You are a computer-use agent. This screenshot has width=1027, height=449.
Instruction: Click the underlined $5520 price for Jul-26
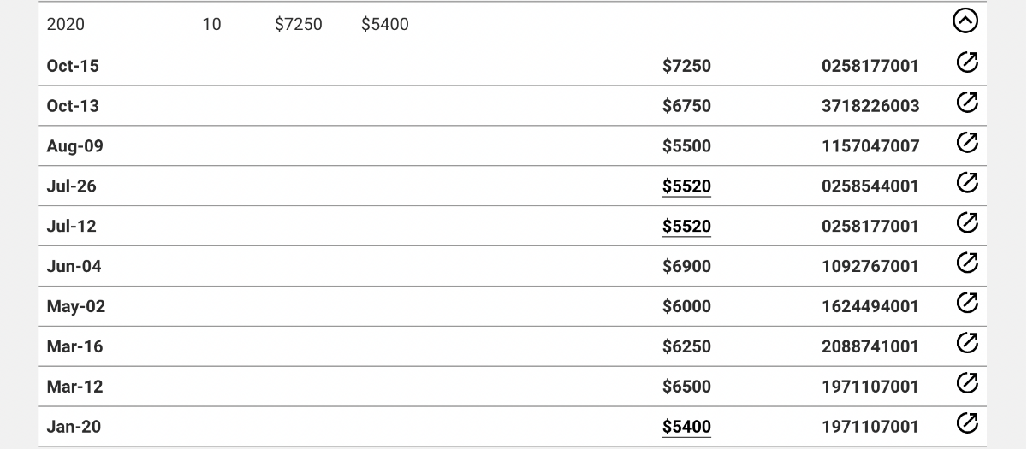pyautogui.click(x=686, y=186)
